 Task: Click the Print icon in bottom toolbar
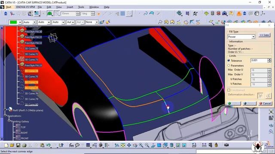click(x=24, y=145)
